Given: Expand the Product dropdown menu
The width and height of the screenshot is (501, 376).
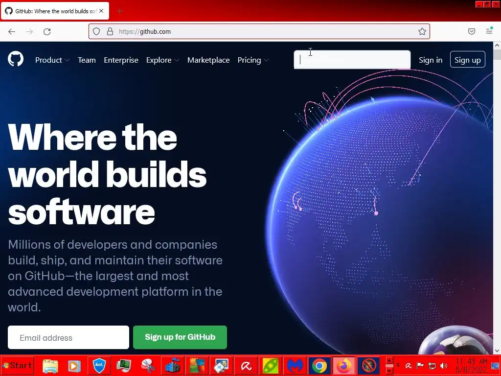Looking at the screenshot, I should 52,60.
